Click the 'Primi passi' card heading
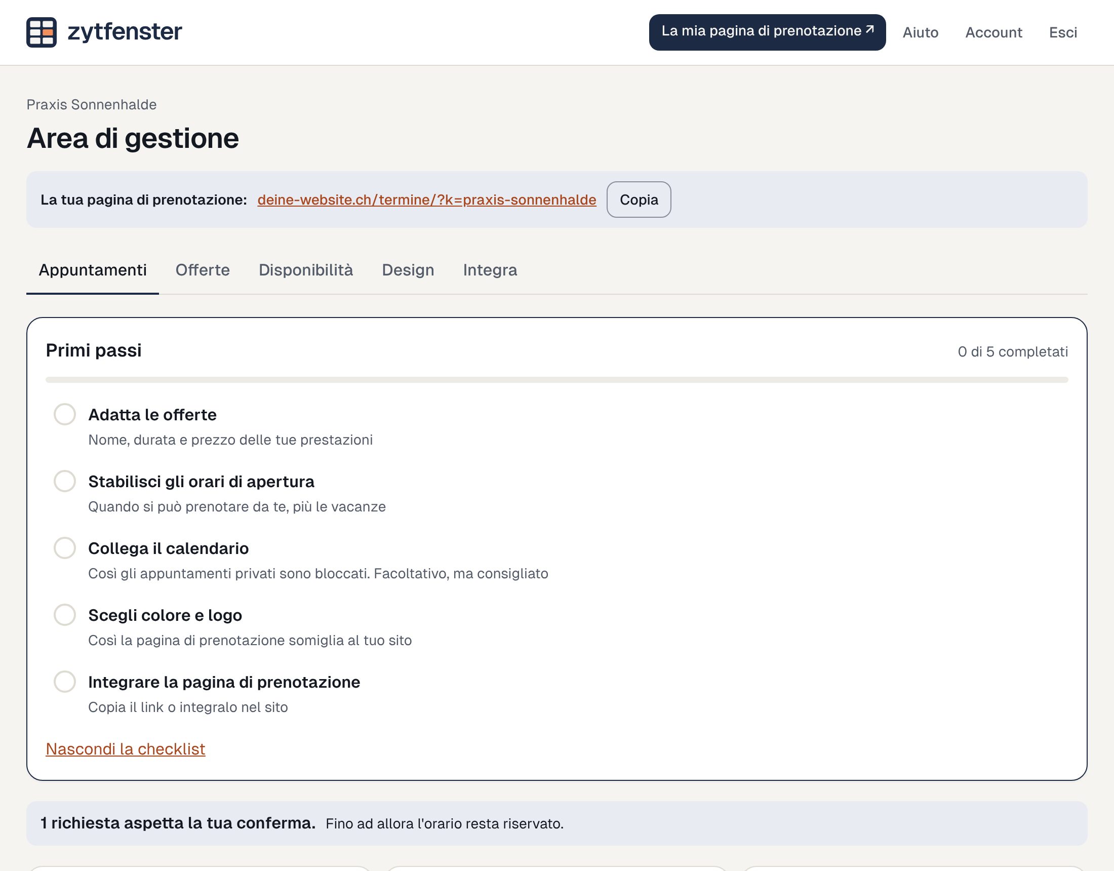Image resolution: width=1114 pixels, height=871 pixels. [x=94, y=350]
